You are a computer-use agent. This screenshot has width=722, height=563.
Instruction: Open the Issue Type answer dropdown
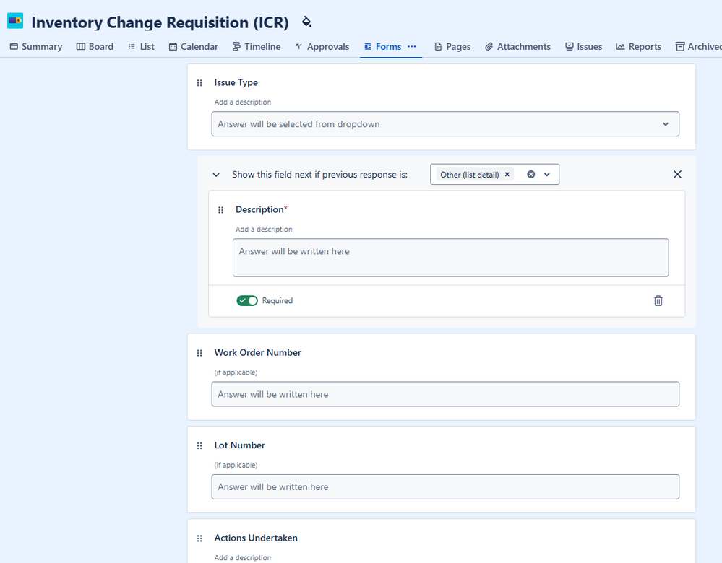tap(445, 124)
